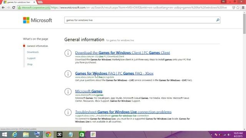Viewport: 246px width, 138px height.
Task: Open Troubleshoot Games for Windows Live connection link
Action: [x=123, y=112]
